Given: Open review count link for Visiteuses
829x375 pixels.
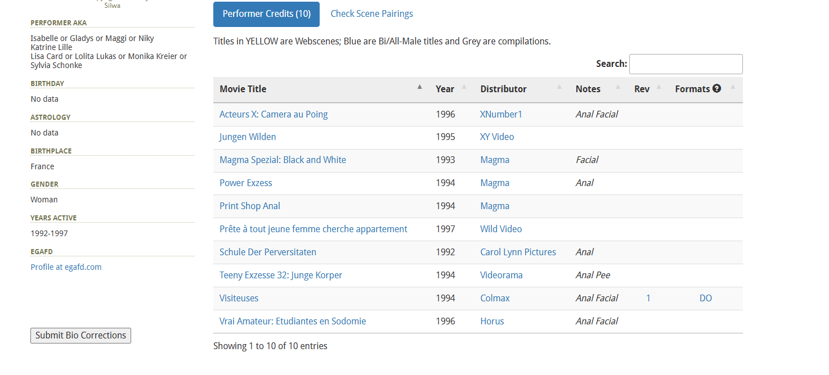Looking at the screenshot, I should click(x=648, y=299).
